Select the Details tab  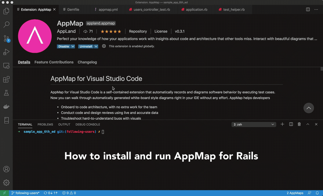click(x=24, y=62)
